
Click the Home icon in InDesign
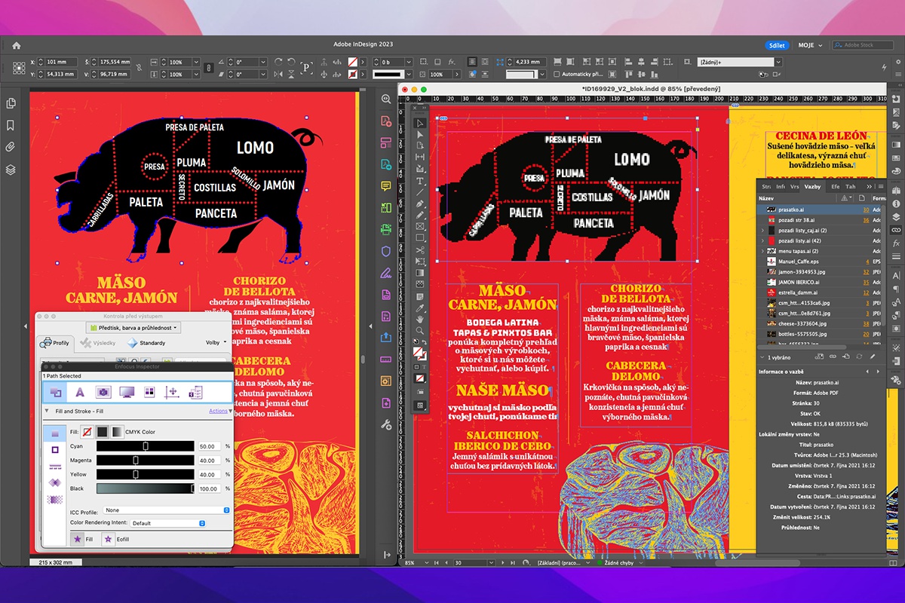[x=17, y=45]
